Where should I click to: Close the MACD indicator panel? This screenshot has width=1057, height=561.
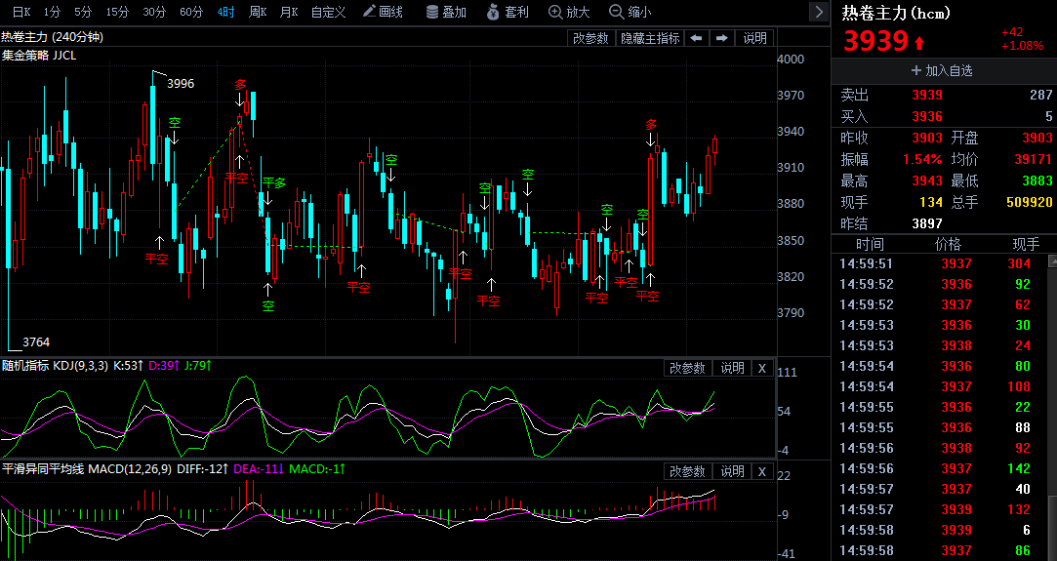point(763,471)
